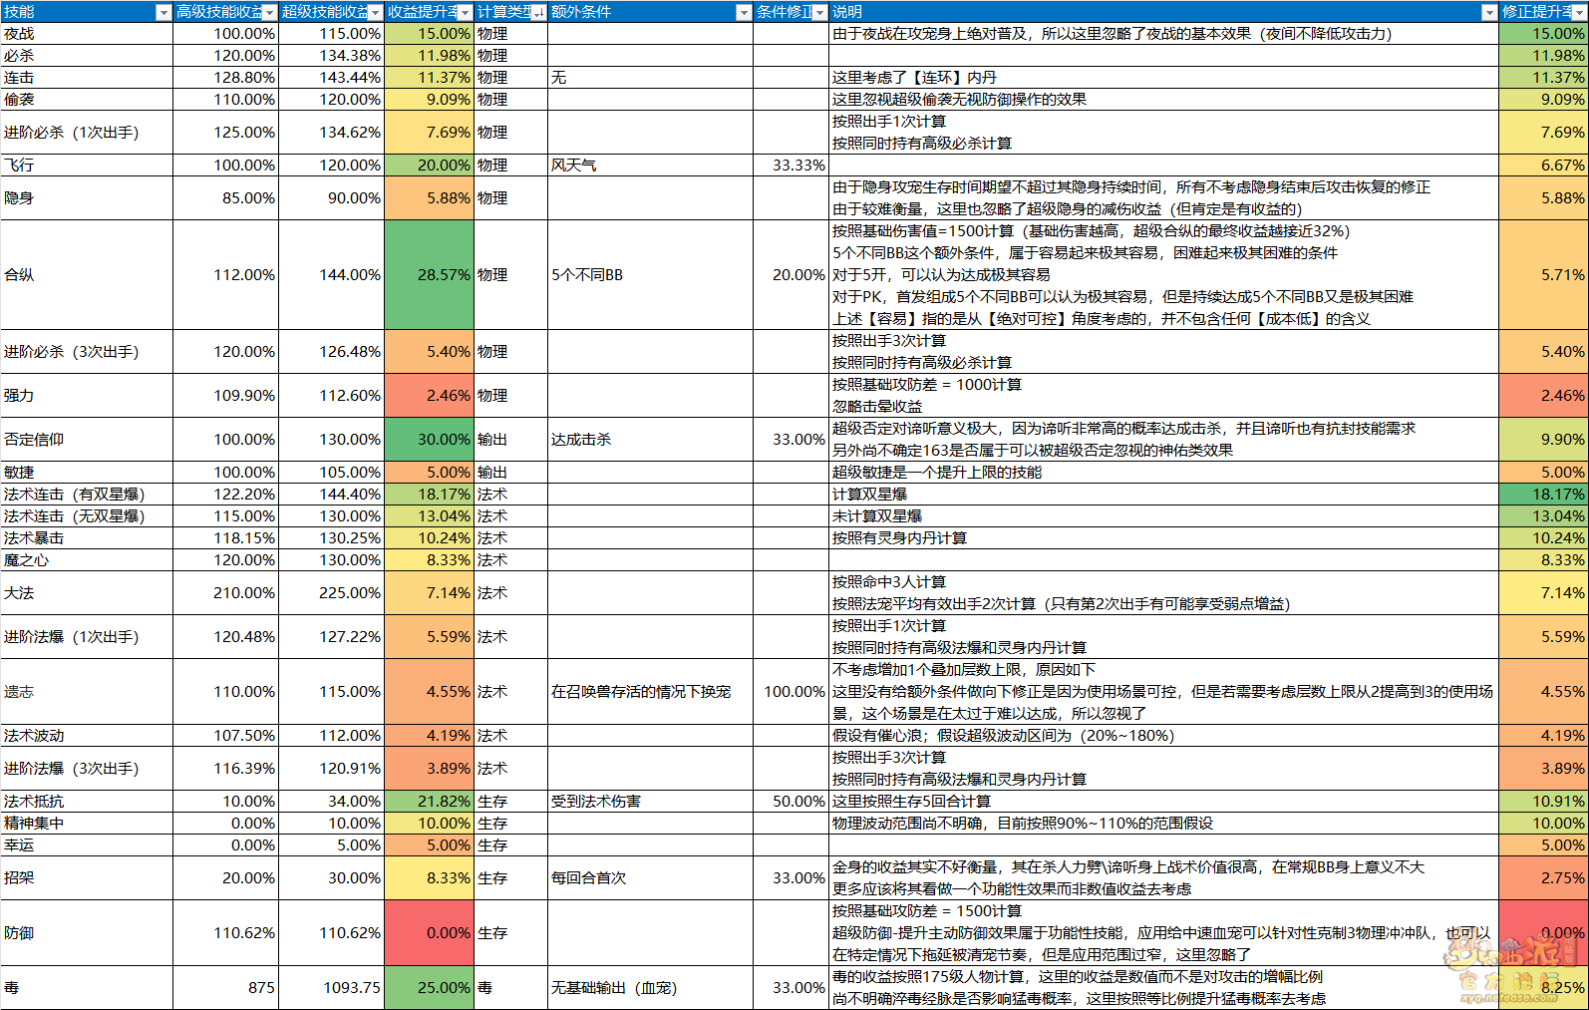1589x1010 pixels.
Task: Open the 修正提升率 column filter dropdown
Action: pyautogui.click(x=1579, y=13)
